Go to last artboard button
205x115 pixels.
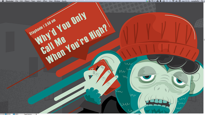[17, 114]
